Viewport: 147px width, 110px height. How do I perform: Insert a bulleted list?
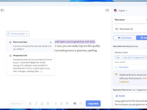tap(61, 103)
